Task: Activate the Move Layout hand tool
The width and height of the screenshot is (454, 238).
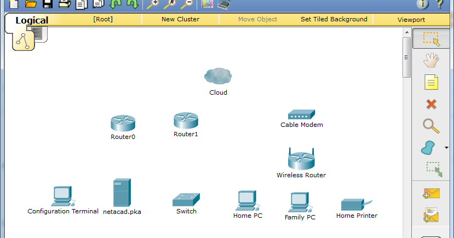Action: [431, 60]
